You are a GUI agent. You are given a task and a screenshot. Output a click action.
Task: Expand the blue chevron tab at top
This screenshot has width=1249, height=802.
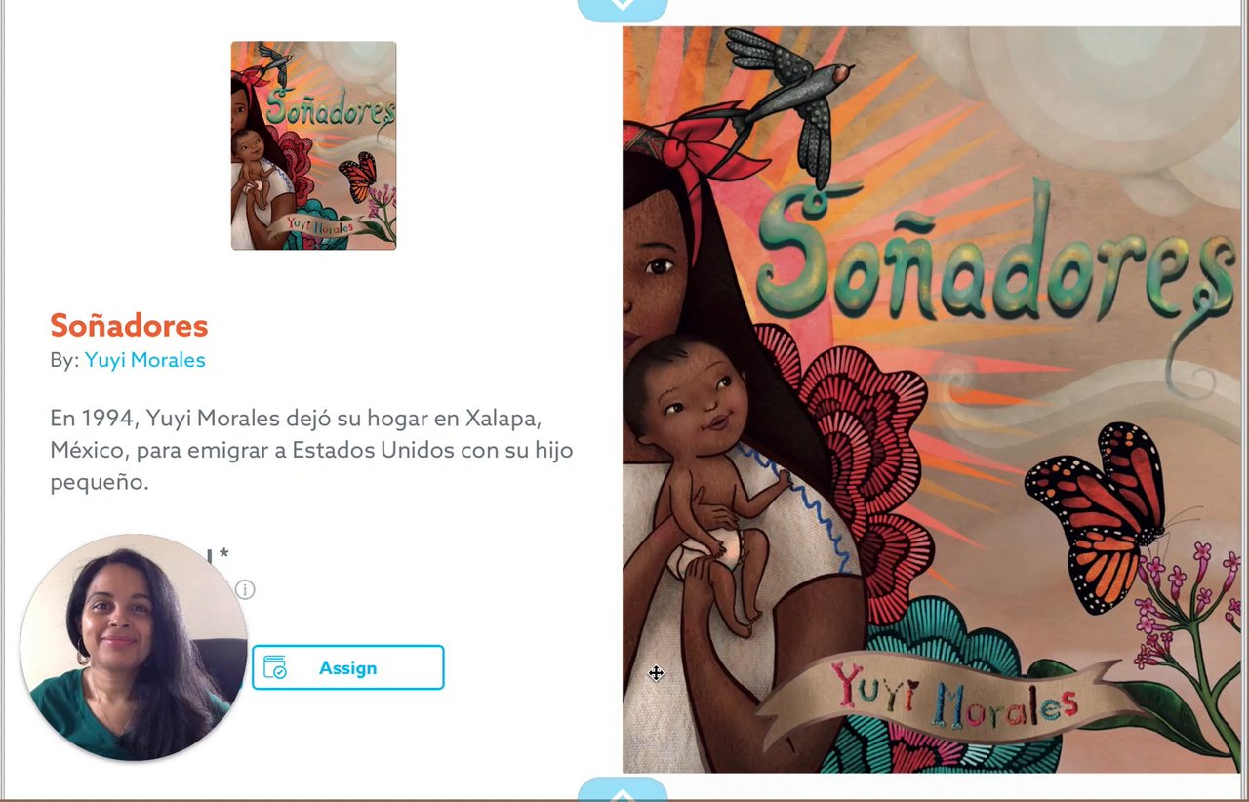623,8
